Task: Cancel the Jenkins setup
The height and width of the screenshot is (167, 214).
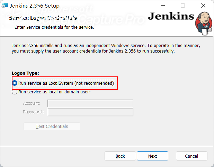Action: (191, 156)
